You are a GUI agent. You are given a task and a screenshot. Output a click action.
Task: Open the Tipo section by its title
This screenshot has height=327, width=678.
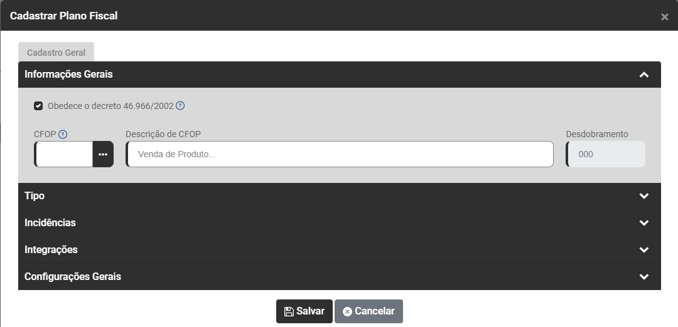point(35,196)
